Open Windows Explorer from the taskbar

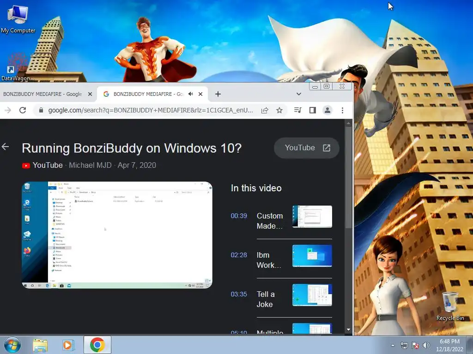click(x=41, y=345)
